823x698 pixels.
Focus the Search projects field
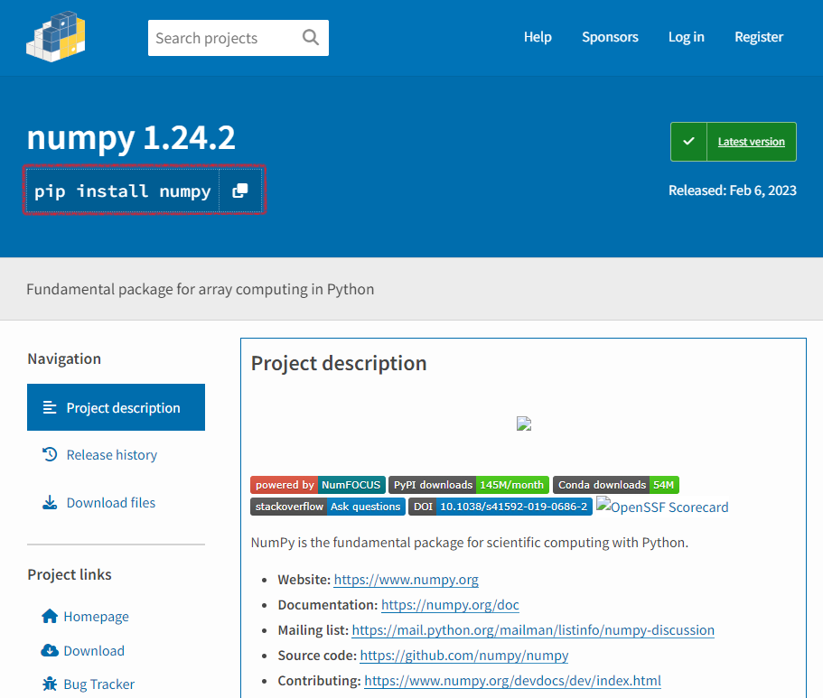click(238, 38)
